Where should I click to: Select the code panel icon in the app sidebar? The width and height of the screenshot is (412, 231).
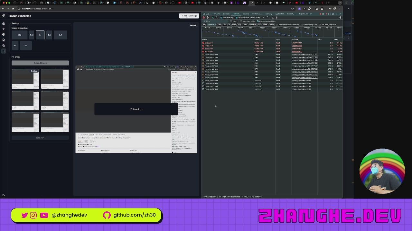point(4,51)
